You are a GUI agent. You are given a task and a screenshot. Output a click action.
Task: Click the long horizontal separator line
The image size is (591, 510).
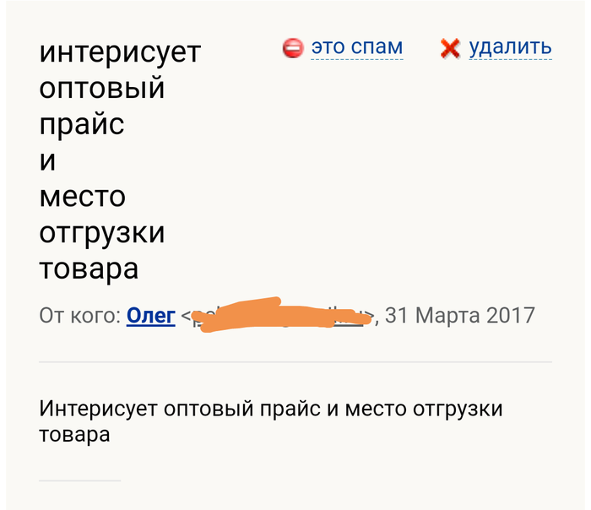[295, 361]
